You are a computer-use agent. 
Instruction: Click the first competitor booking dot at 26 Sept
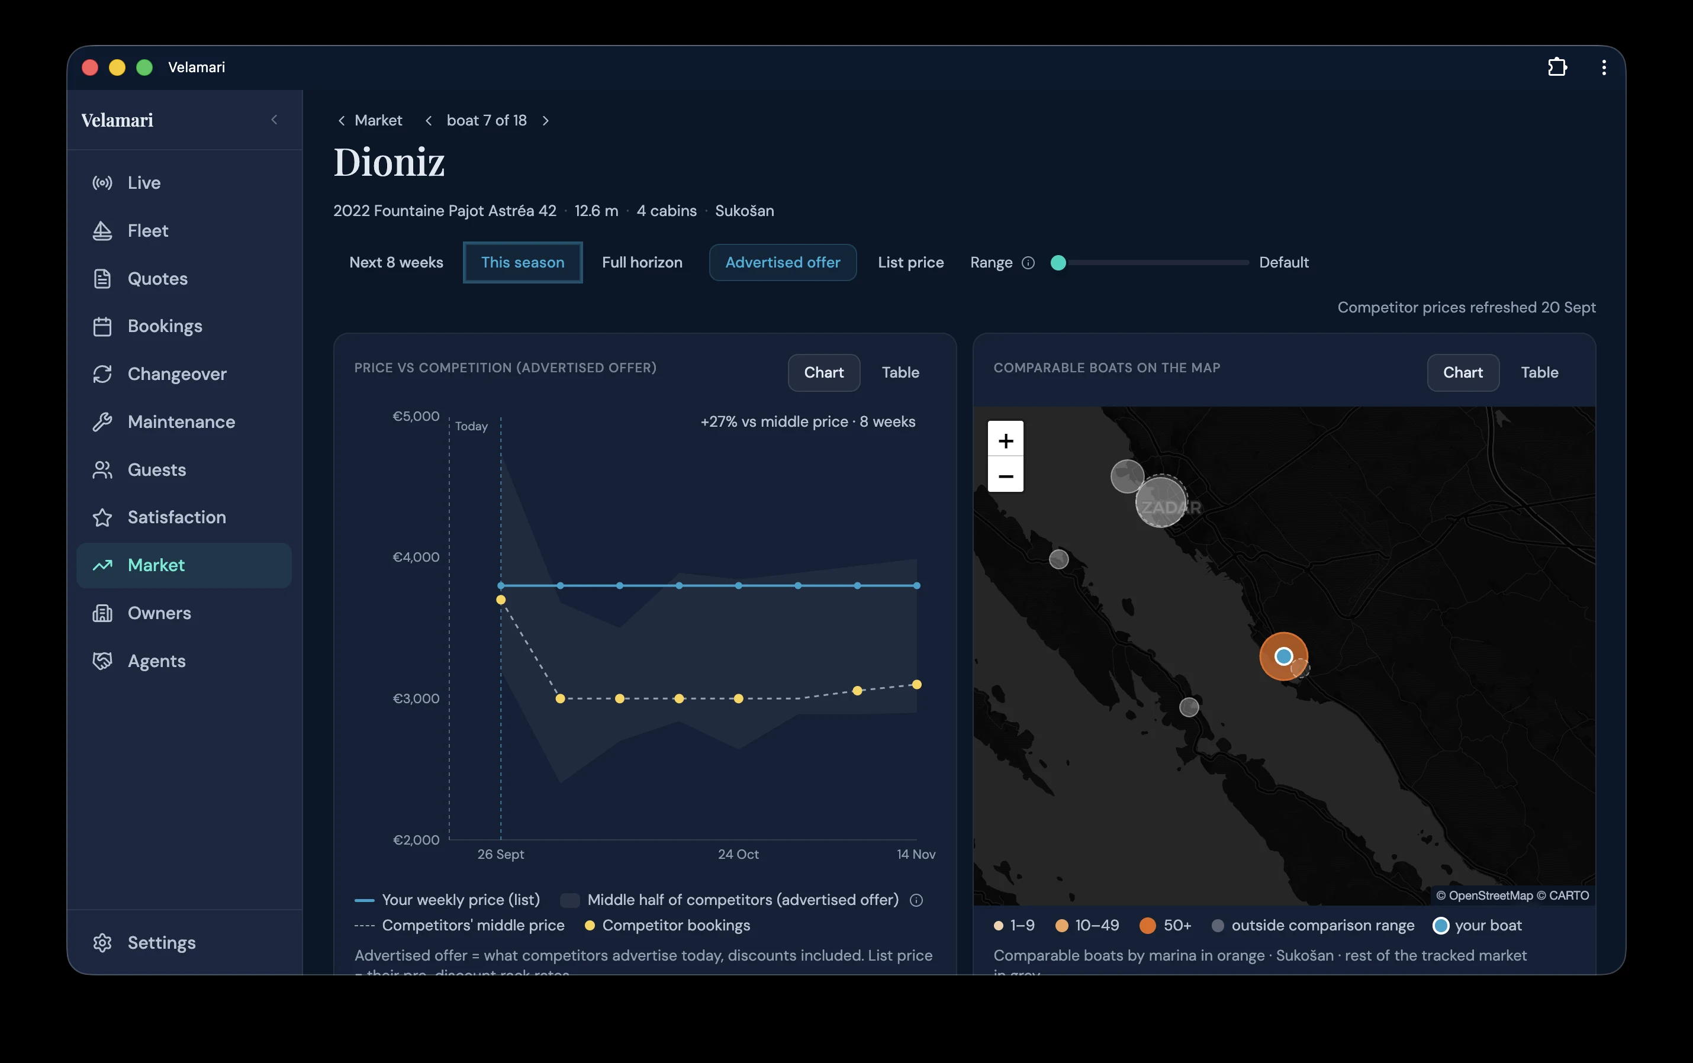click(501, 600)
